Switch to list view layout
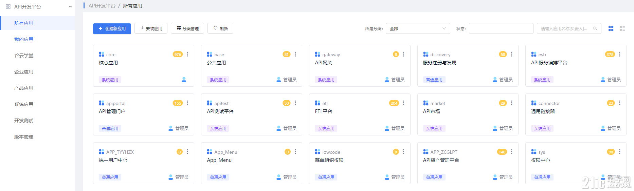The height and width of the screenshot is (191, 634). pyautogui.click(x=622, y=28)
